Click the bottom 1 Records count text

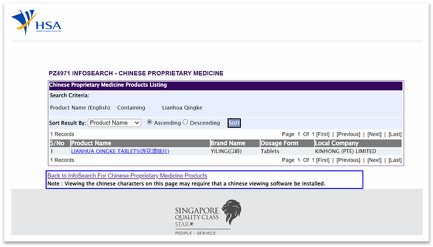[62, 160]
